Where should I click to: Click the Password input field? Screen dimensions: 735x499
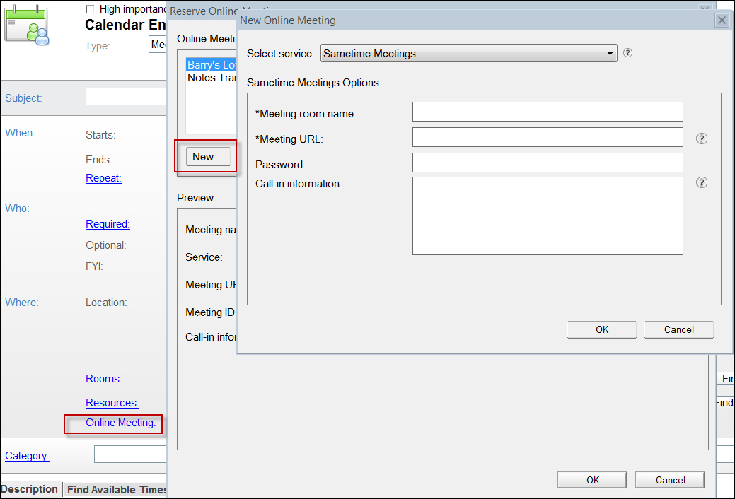[548, 163]
